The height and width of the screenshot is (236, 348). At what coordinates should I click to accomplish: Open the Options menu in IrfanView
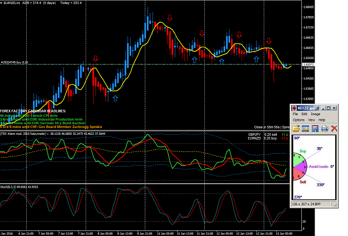(298, 120)
